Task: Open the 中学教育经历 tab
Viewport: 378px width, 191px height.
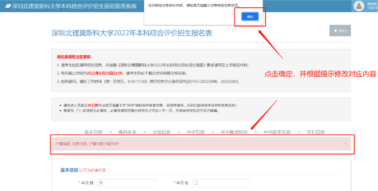Action: (x=234, y=132)
